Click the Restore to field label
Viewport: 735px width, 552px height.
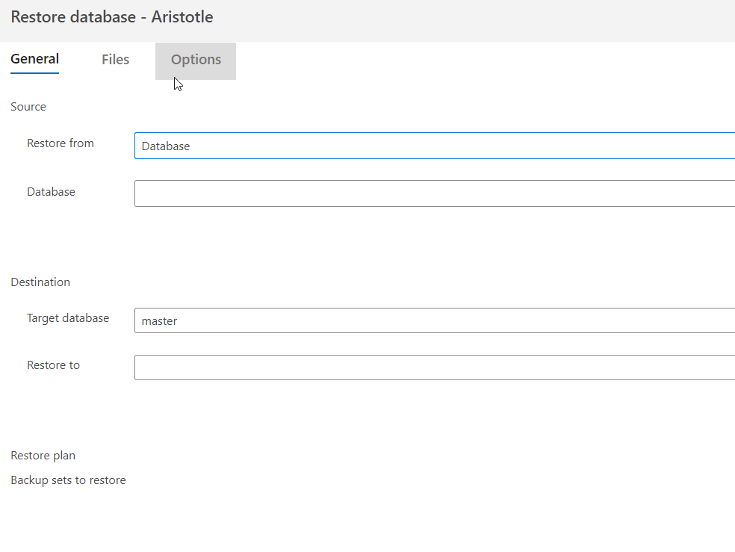53,365
